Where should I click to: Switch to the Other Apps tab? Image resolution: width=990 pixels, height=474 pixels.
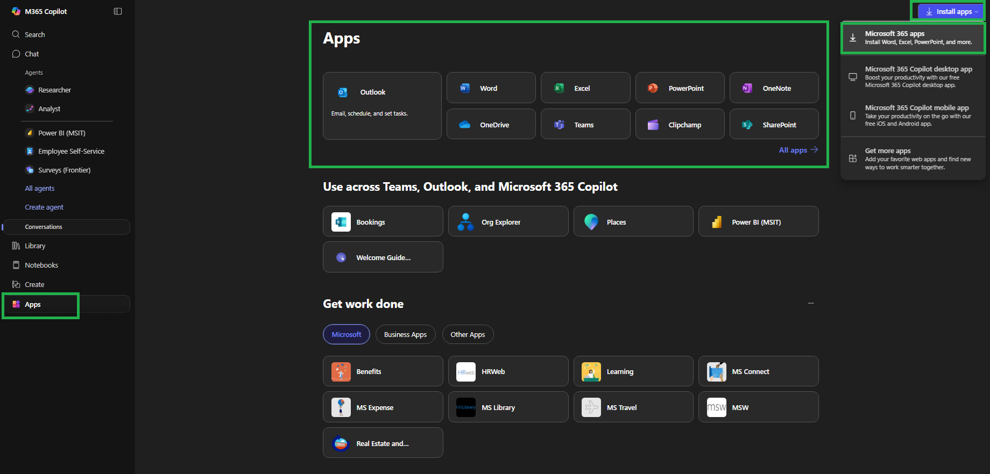(468, 334)
